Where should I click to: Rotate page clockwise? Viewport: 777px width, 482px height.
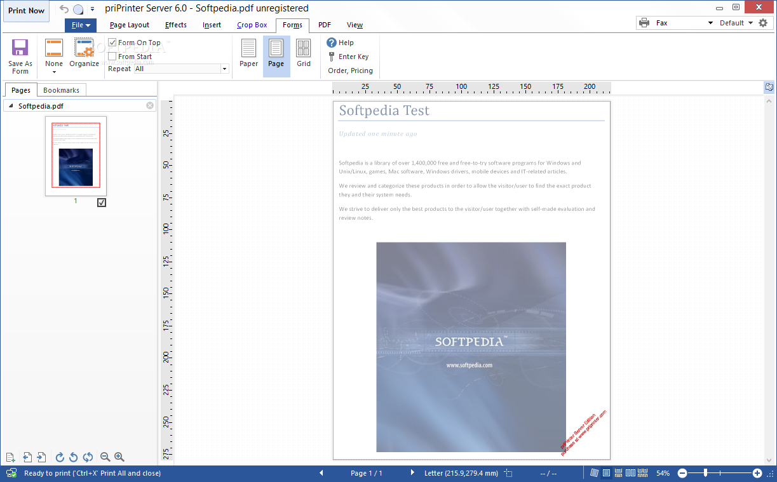[60, 457]
